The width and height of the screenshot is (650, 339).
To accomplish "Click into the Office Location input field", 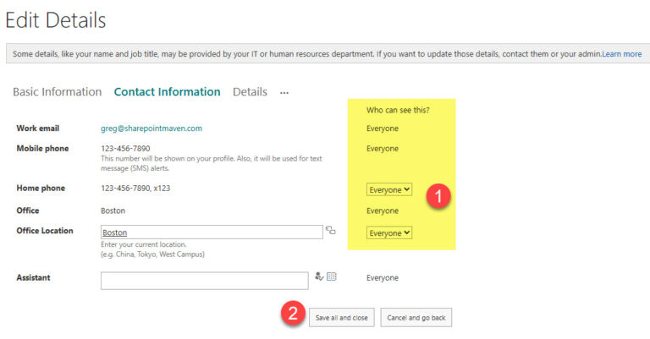I will 212,232.
